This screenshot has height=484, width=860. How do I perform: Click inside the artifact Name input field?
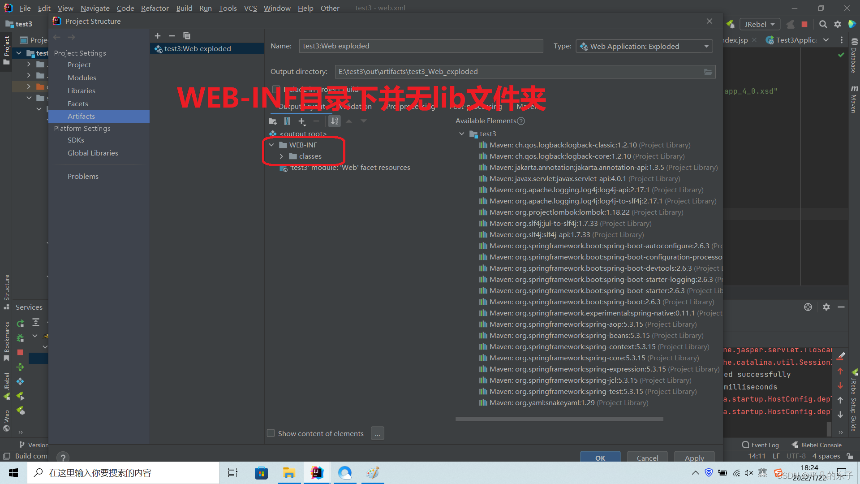pyautogui.click(x=420, y=46)
